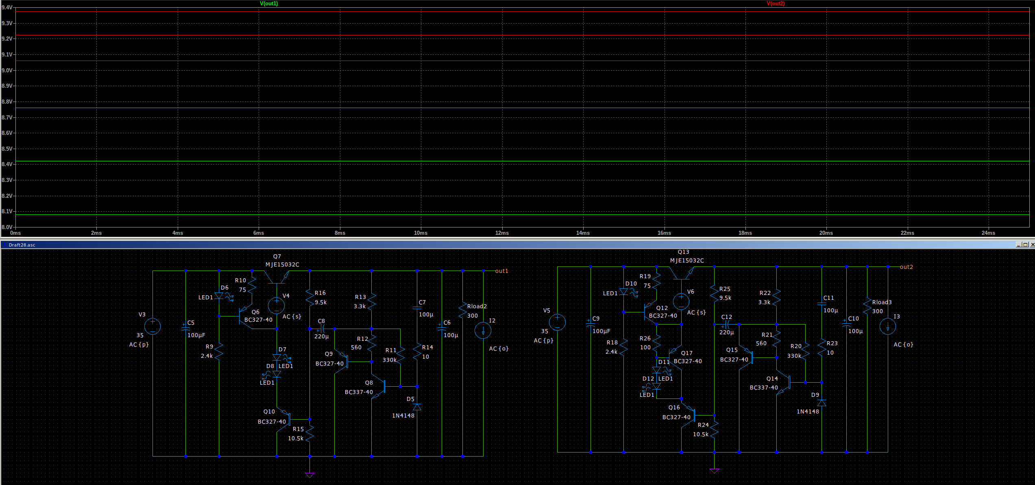The image size is (1035, 485).
Task: Select capacitor C12 symbol
Action: (726, 325)
